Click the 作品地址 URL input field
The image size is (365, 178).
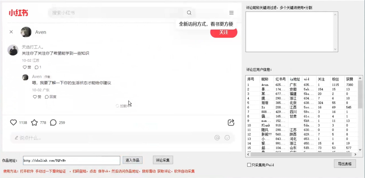71,161
